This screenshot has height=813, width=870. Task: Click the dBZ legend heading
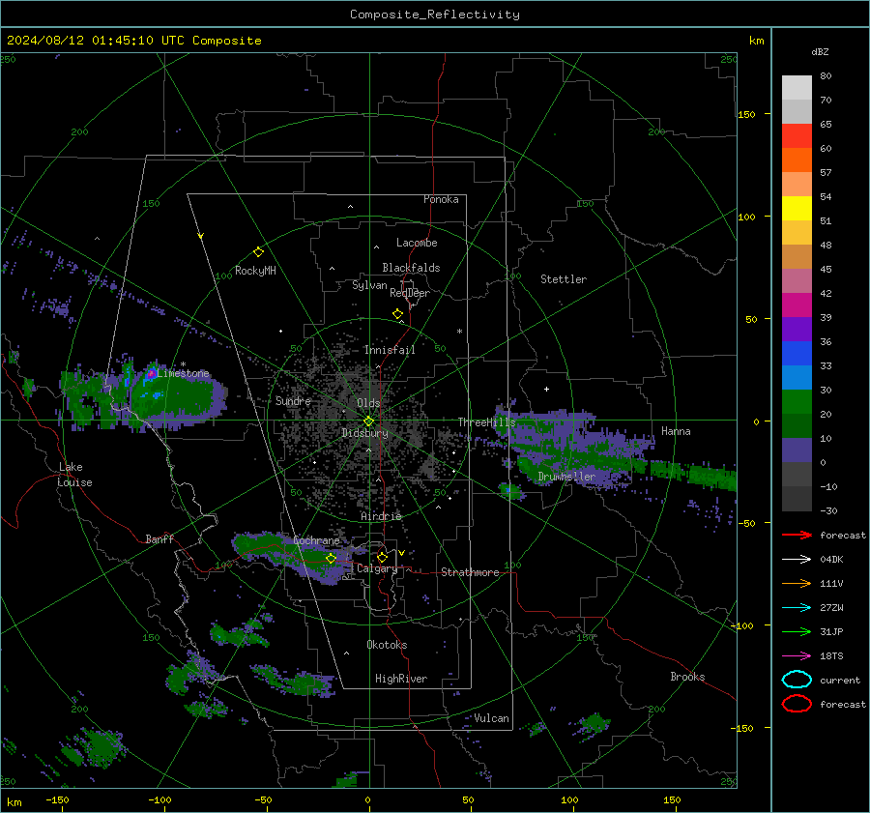(820, 52)
